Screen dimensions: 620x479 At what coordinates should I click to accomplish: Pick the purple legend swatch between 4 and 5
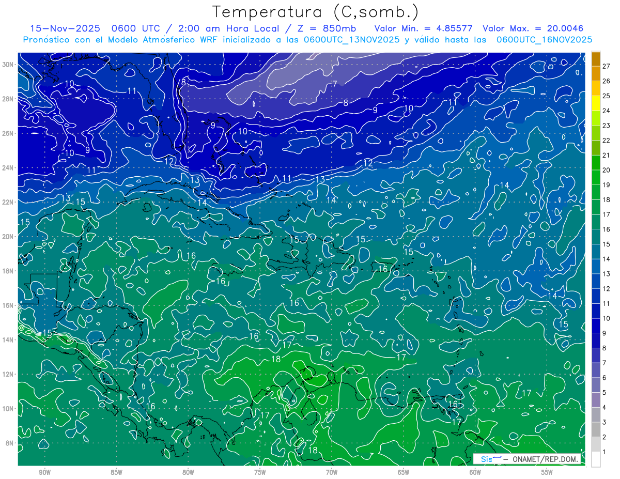pyautogui.click(x=596, y=400)
